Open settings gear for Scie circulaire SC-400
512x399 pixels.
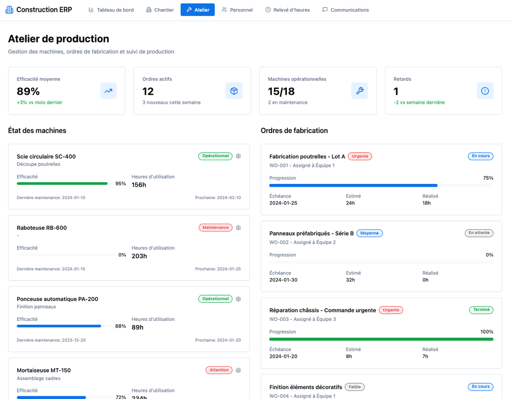coord(238,156)
